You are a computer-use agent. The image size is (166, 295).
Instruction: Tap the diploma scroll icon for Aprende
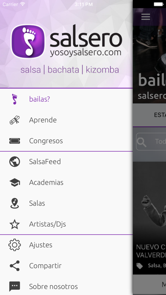point(14,120)
